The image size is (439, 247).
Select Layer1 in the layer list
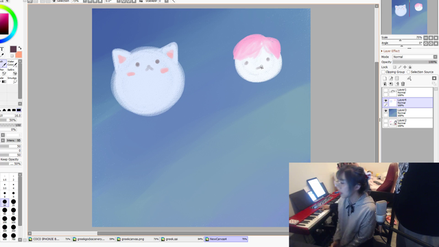pos(408,92)
